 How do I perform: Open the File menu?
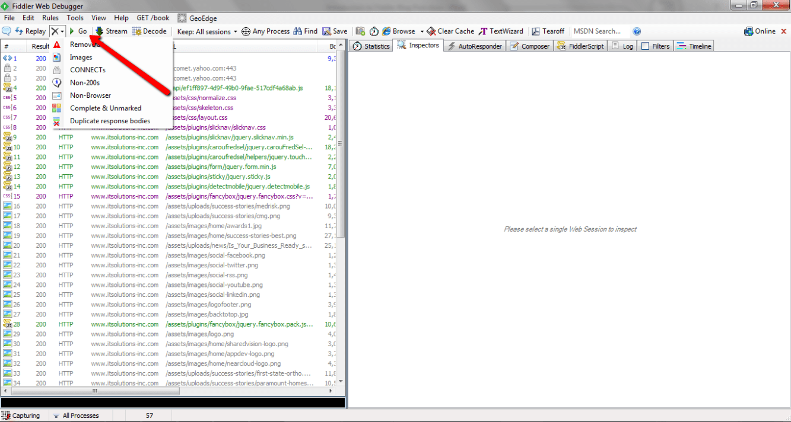tap(9, 18)
